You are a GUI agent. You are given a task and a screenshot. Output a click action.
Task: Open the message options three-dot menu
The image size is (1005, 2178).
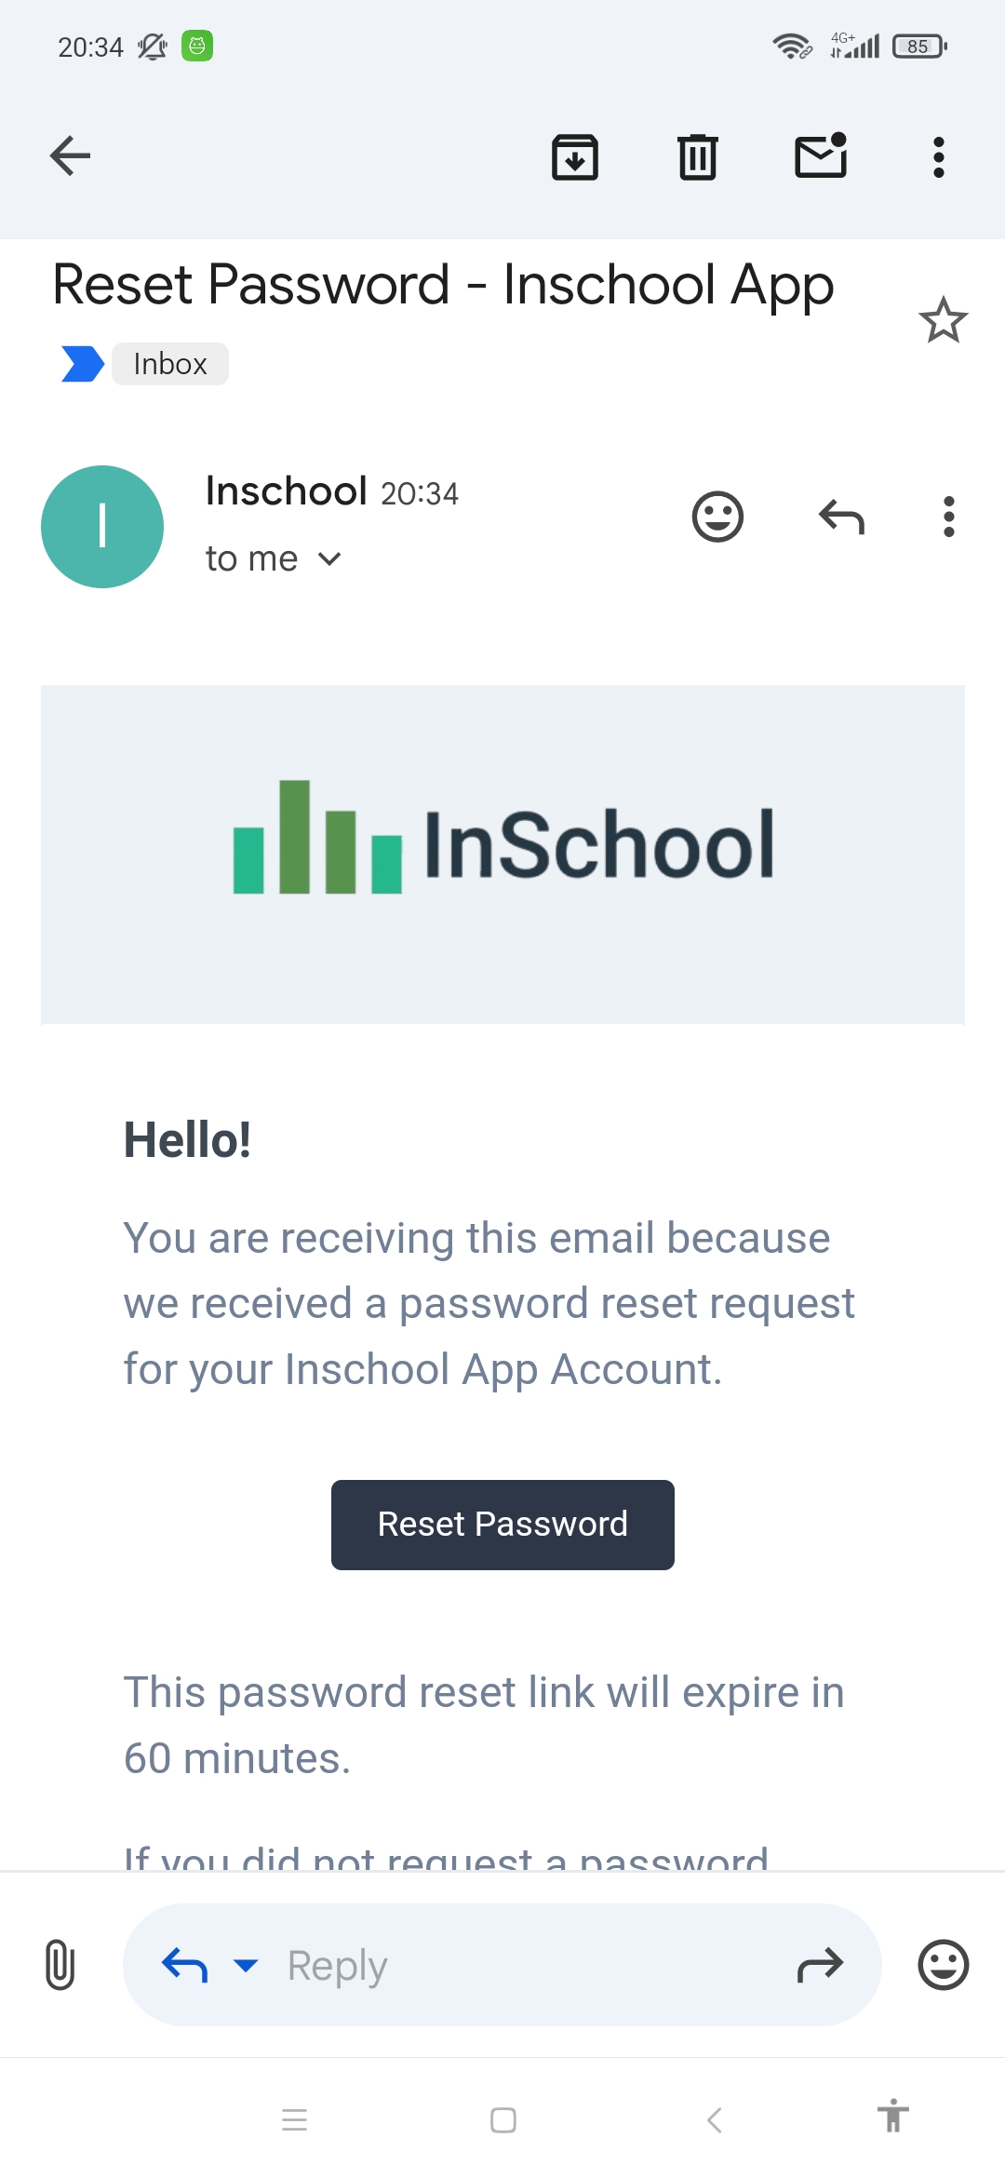coord(948,517)
